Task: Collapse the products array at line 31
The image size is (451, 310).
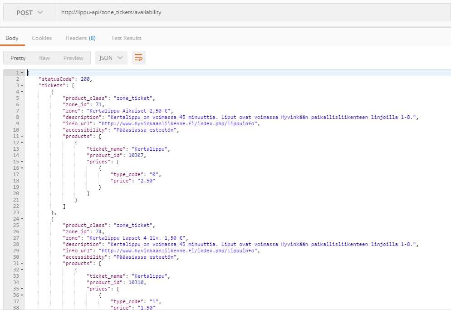Action: pyautogui.click(x=22, y=263)
